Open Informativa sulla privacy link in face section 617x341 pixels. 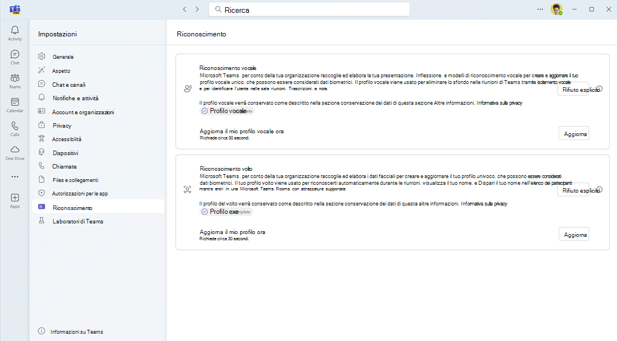coord(484,204)
